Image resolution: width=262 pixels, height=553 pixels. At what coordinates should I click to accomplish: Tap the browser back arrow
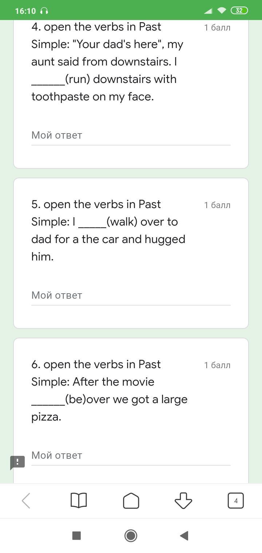tap(26, 501)
